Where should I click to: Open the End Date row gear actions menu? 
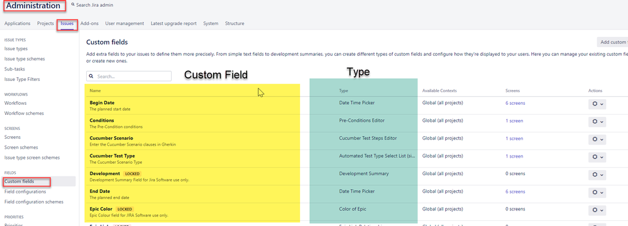(x=597, y=192)
